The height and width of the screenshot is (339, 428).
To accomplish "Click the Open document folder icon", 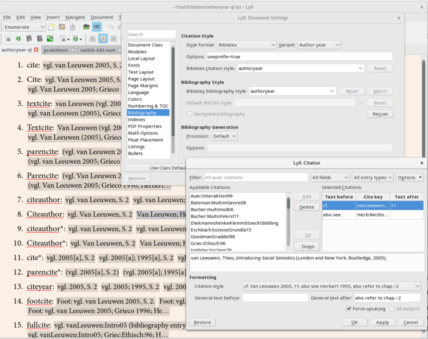I will [x=62, y=27].
